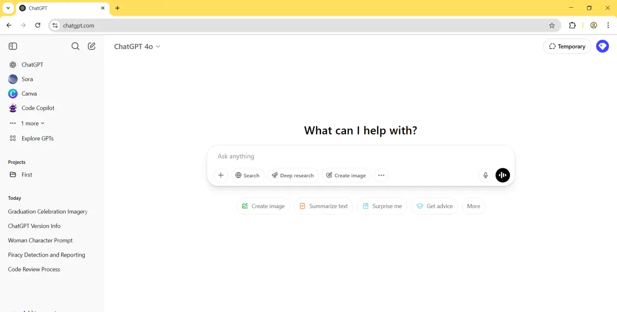Open the search chats magnifier icon

pos(75,46)
